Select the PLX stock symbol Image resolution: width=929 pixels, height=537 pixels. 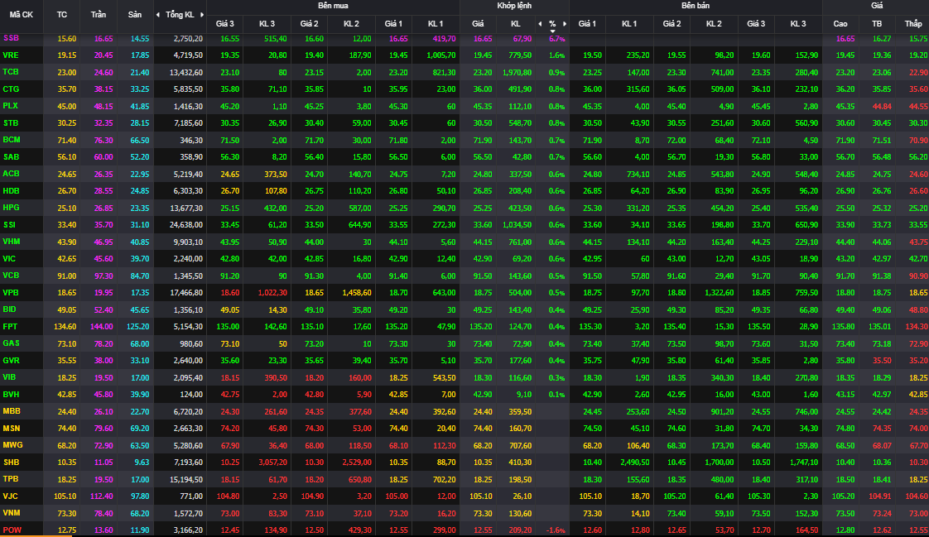coord(11,106)
